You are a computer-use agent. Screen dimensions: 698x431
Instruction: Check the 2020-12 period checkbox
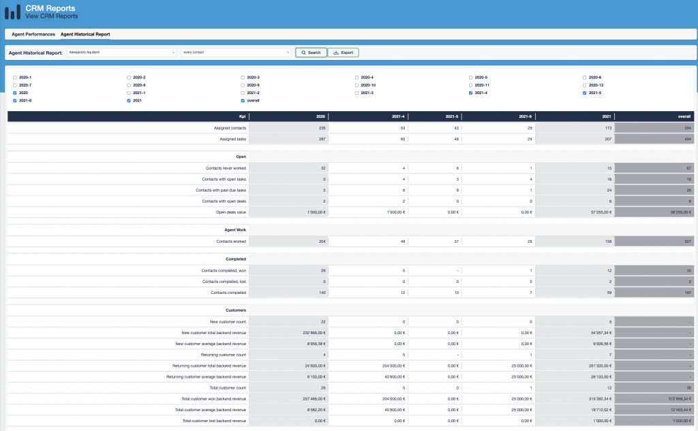tap(584, 85)
